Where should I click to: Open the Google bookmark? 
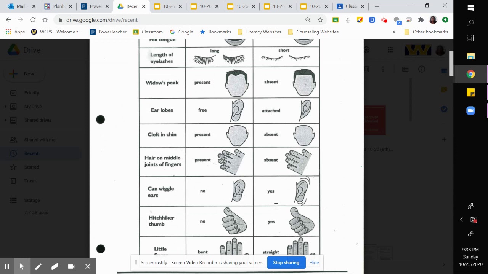(x=181, y=32)
